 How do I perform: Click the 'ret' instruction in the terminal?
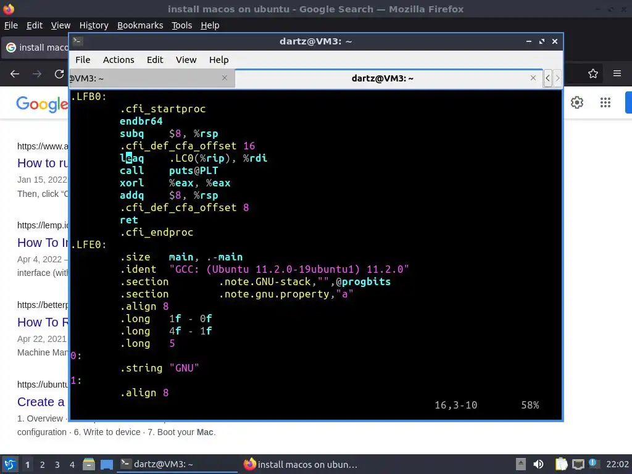129,220
